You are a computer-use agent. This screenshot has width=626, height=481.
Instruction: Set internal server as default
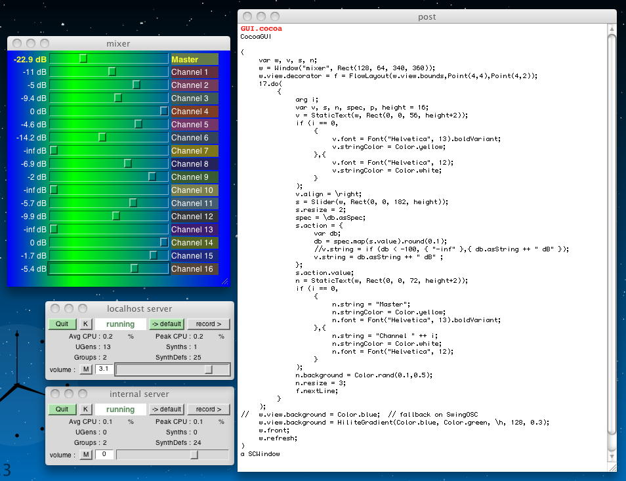click(166, 409)
